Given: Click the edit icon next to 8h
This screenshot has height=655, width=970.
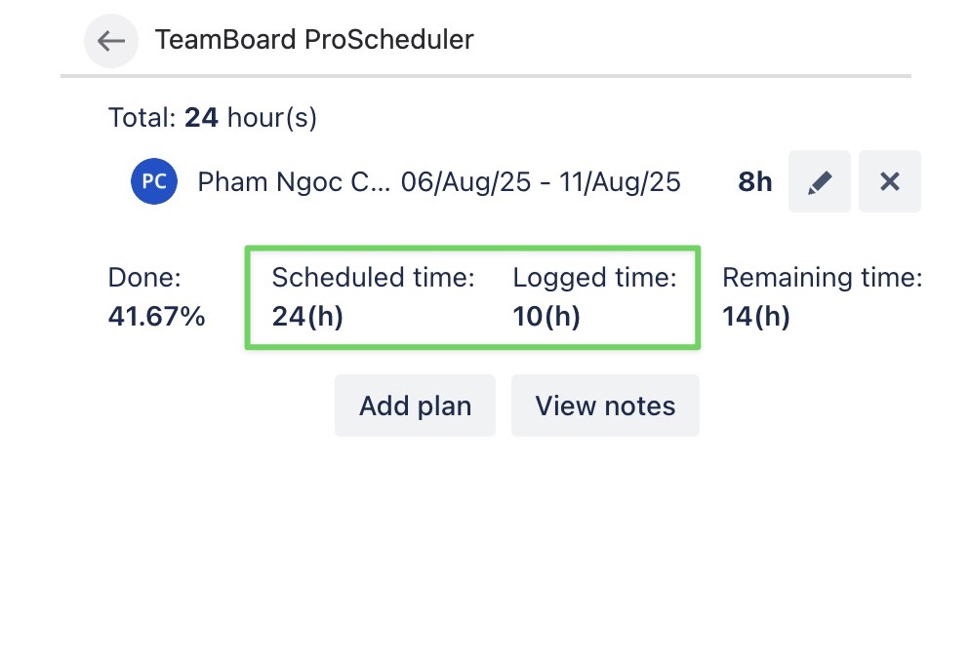Looking at the screenshot, I should tap(819, 181).
